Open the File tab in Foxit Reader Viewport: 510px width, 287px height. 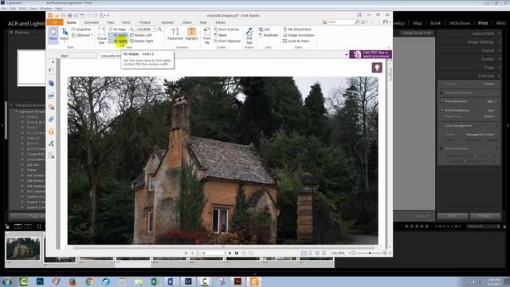55,22
